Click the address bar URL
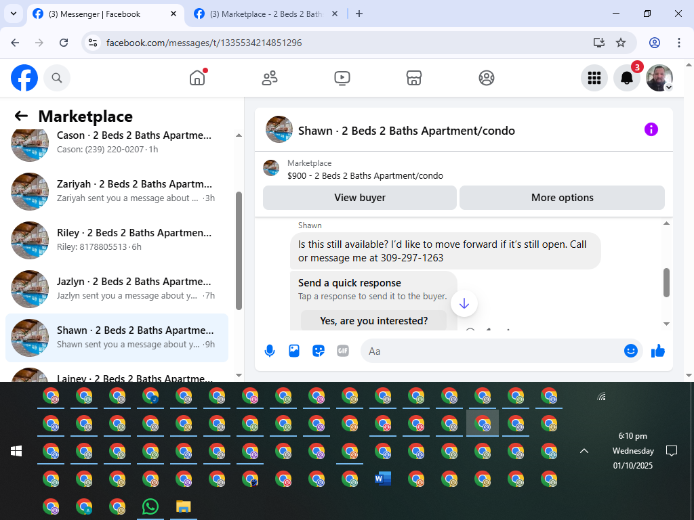694x520 pixels. (204, 43)
